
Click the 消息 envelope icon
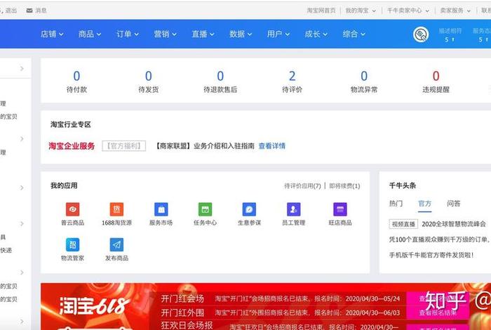coord(29,11)
